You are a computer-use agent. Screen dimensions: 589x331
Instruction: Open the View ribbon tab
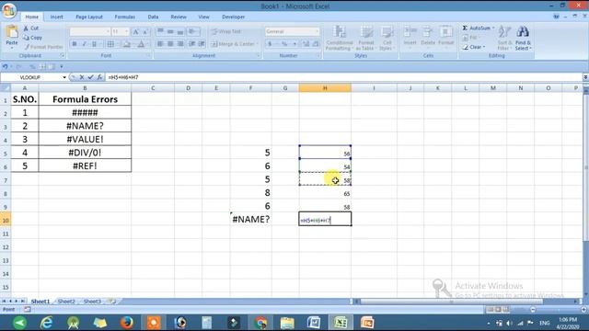pos(203,17)
